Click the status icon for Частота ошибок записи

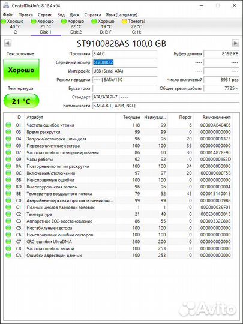coord(8,248)
